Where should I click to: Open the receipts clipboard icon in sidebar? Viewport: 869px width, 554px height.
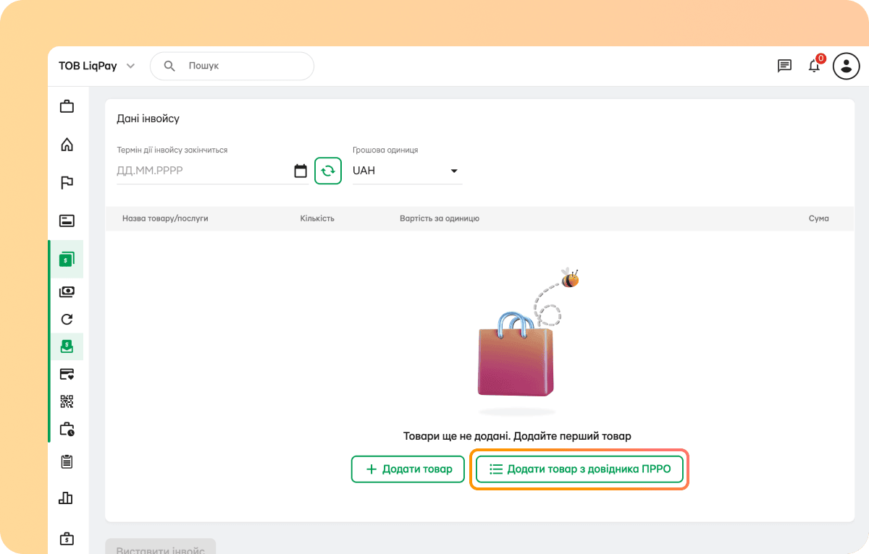(67, 461)
